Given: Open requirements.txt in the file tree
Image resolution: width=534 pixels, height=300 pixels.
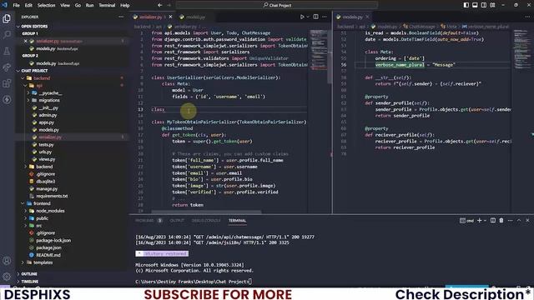Looking at the screenshot, I should click(52, 196).
